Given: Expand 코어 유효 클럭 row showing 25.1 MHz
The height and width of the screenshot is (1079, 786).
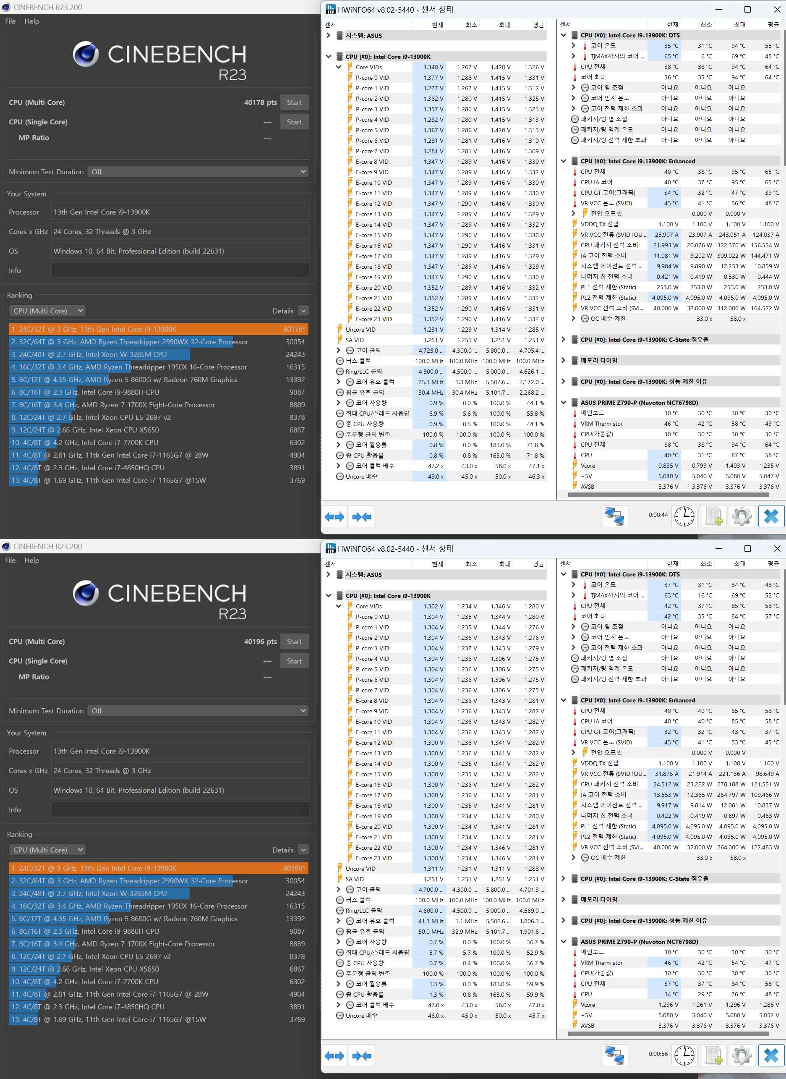Looking at the screenshot, I should point(338,382).
